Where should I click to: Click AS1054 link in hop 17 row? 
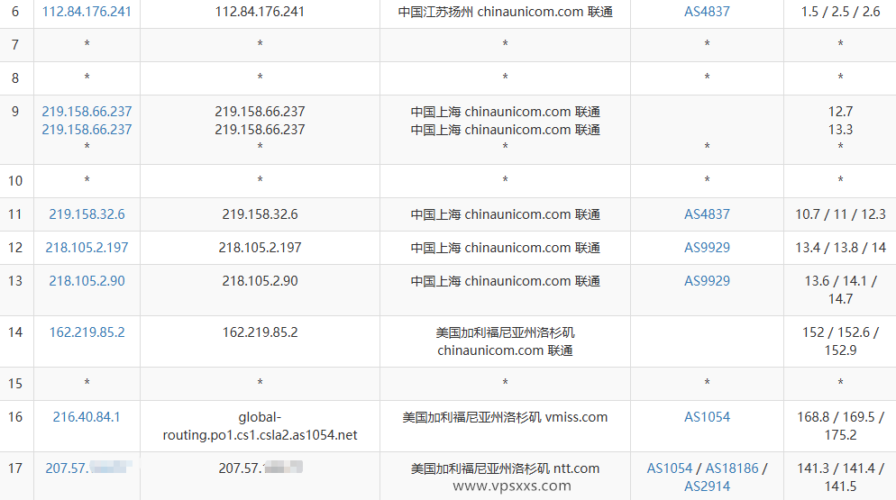tap(670, 468)
